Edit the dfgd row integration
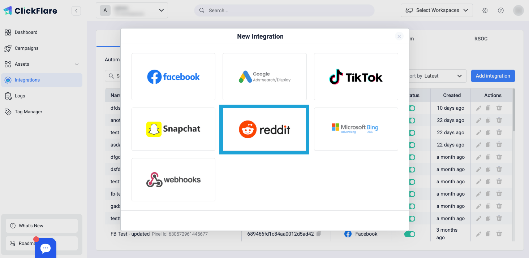Viewport: 529px width, 258px height. (479, 157)
